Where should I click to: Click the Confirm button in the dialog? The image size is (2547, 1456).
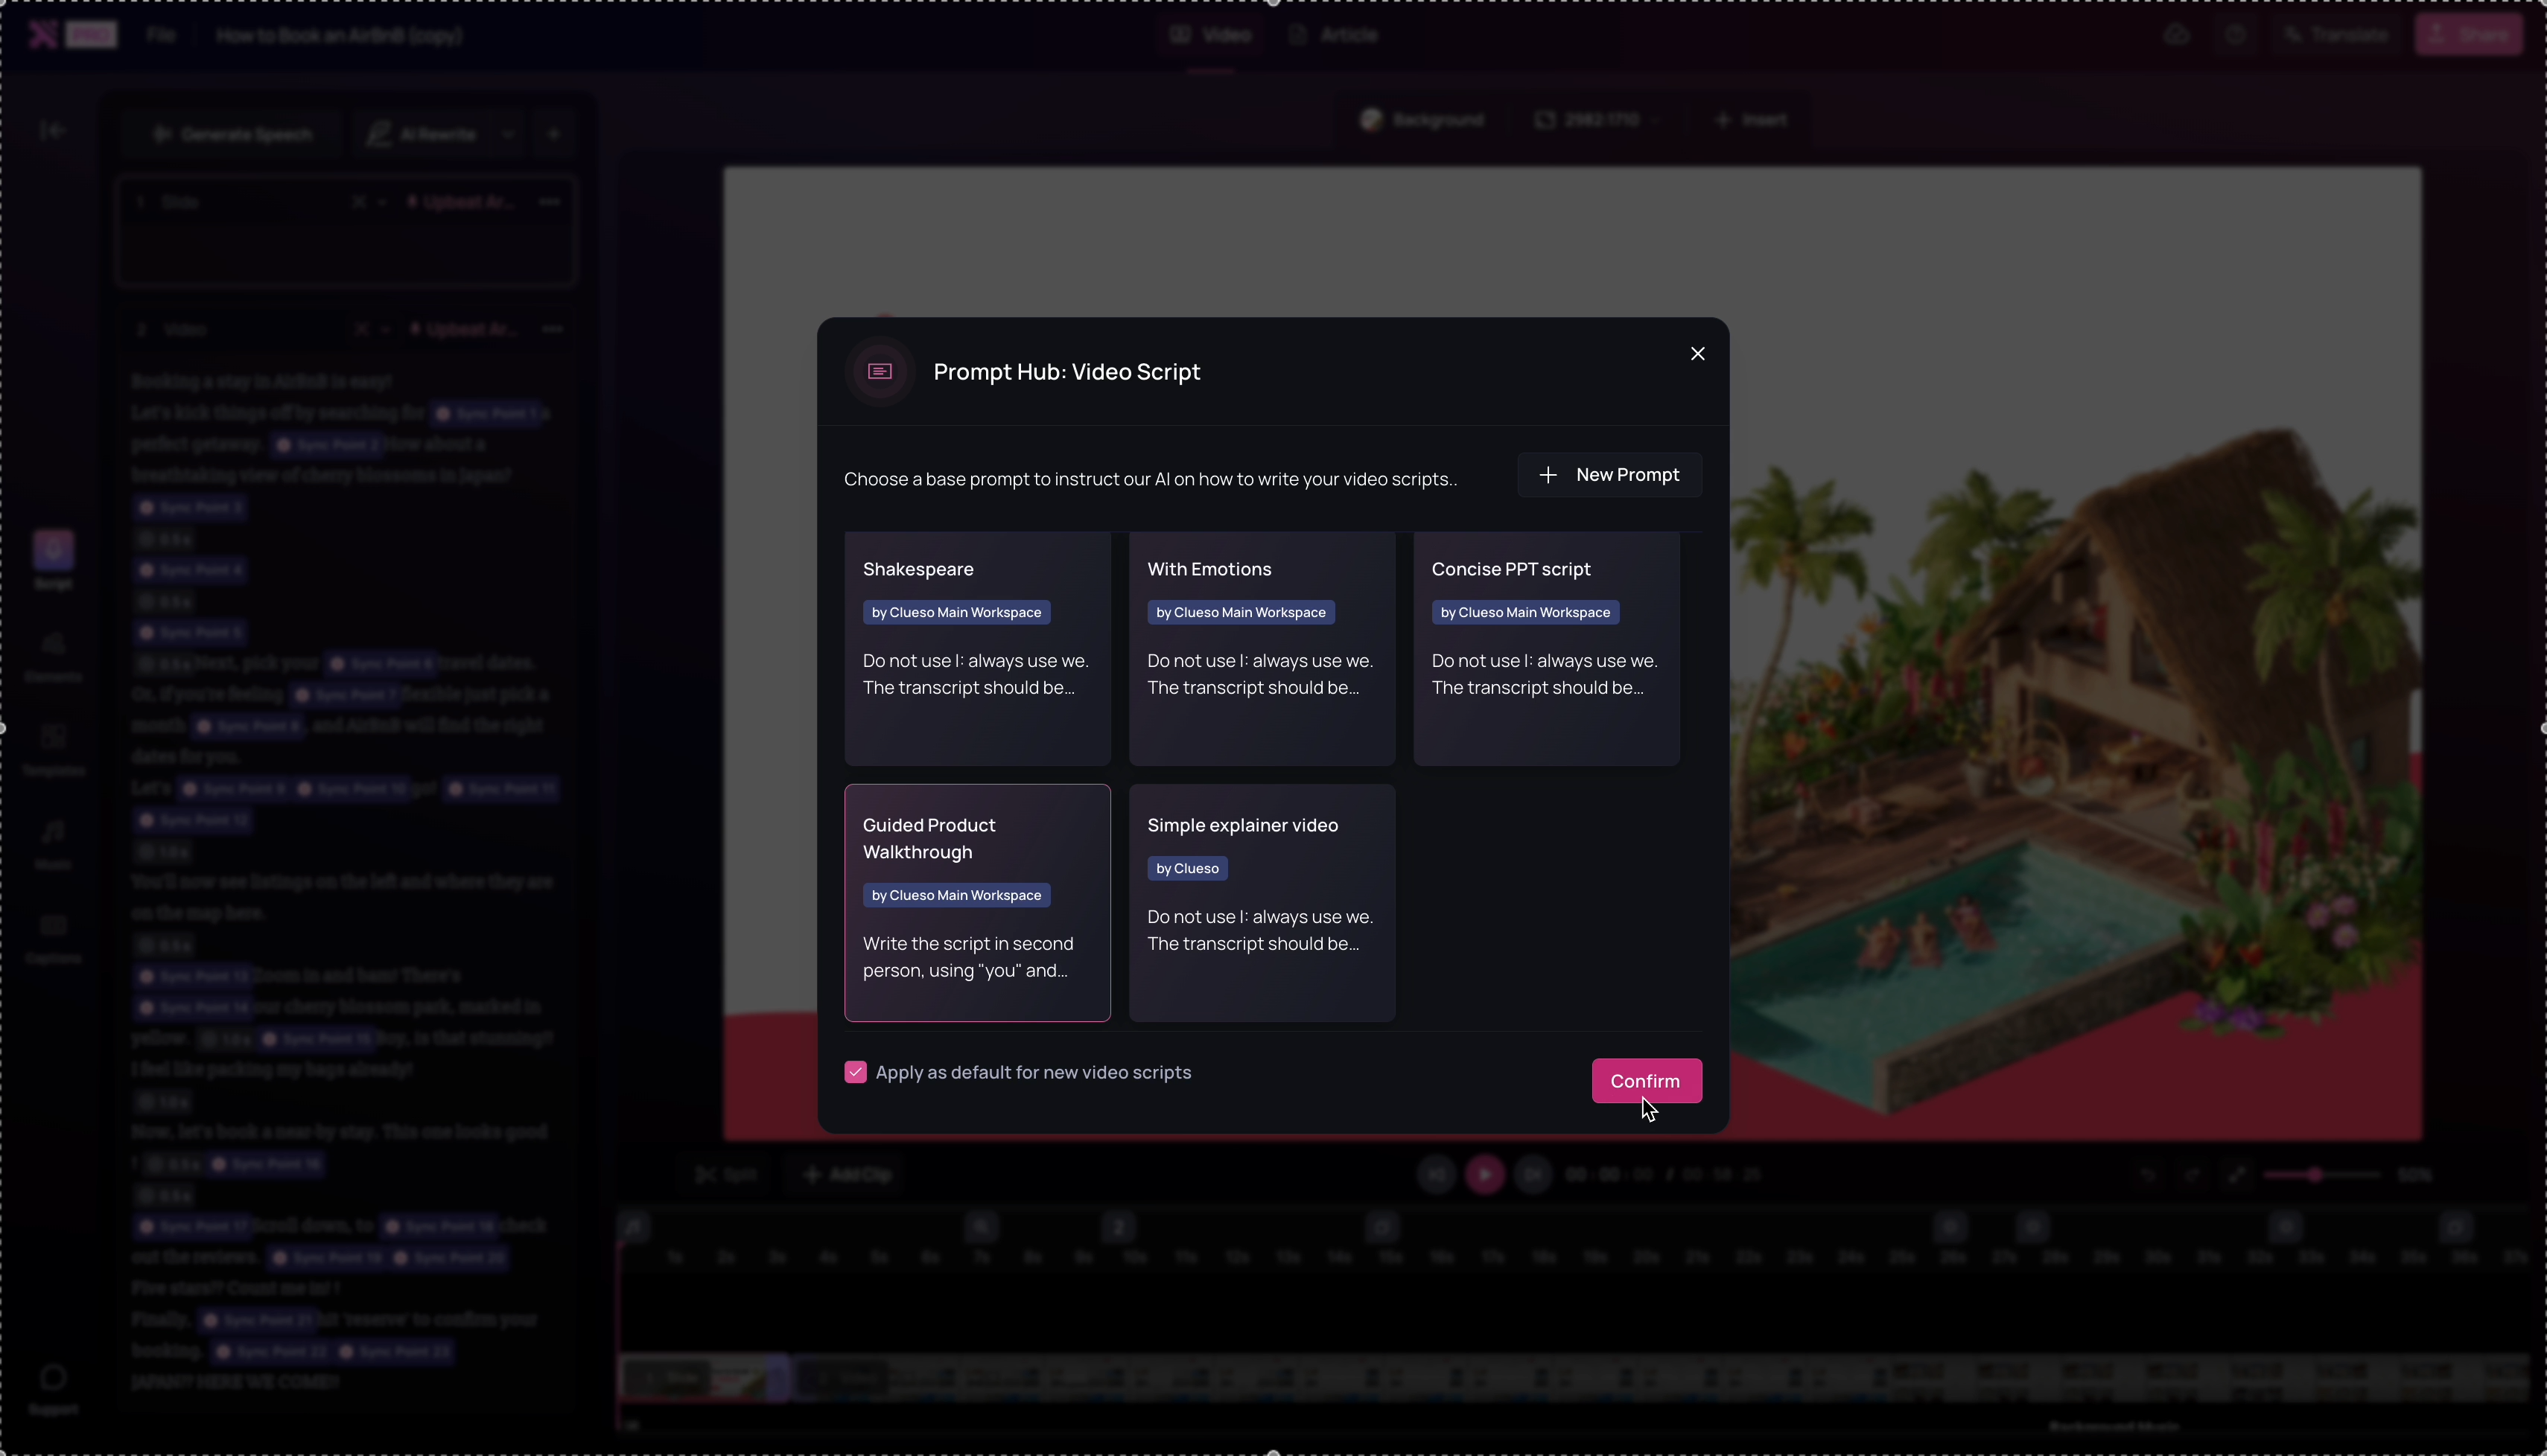click(x=1646, y=1081)
